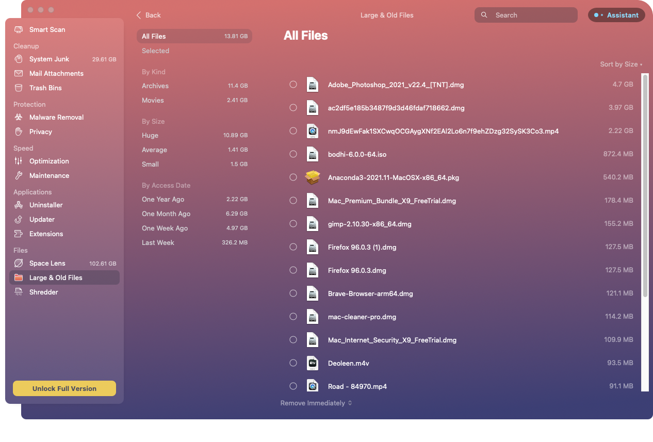The width and height of the screenshot is (653, 442).
Task: Click the Shredder icon
Action: [x=19, y=292]
